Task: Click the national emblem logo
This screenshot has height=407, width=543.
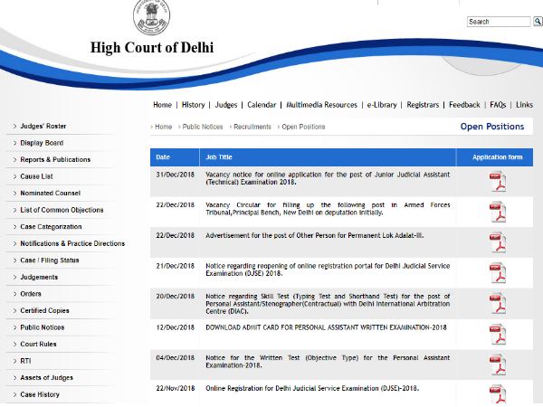Action: 152,16
